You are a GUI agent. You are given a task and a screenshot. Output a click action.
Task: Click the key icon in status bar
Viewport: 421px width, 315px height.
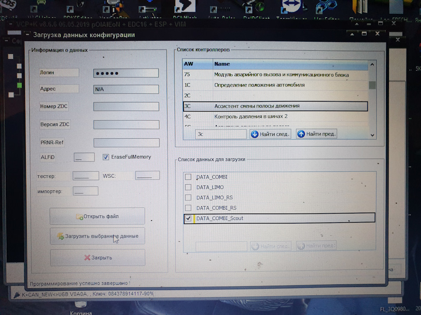point(17,294)
